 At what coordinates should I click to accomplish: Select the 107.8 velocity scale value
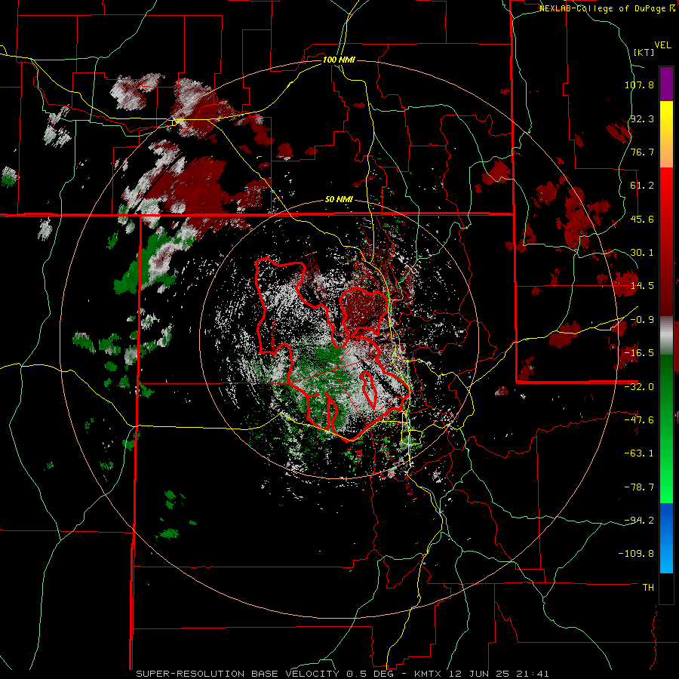pos(639,84)
